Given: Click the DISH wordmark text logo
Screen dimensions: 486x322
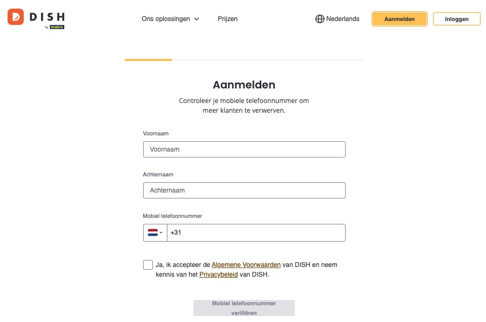Looking at the screenshot, I should [47, 17].
